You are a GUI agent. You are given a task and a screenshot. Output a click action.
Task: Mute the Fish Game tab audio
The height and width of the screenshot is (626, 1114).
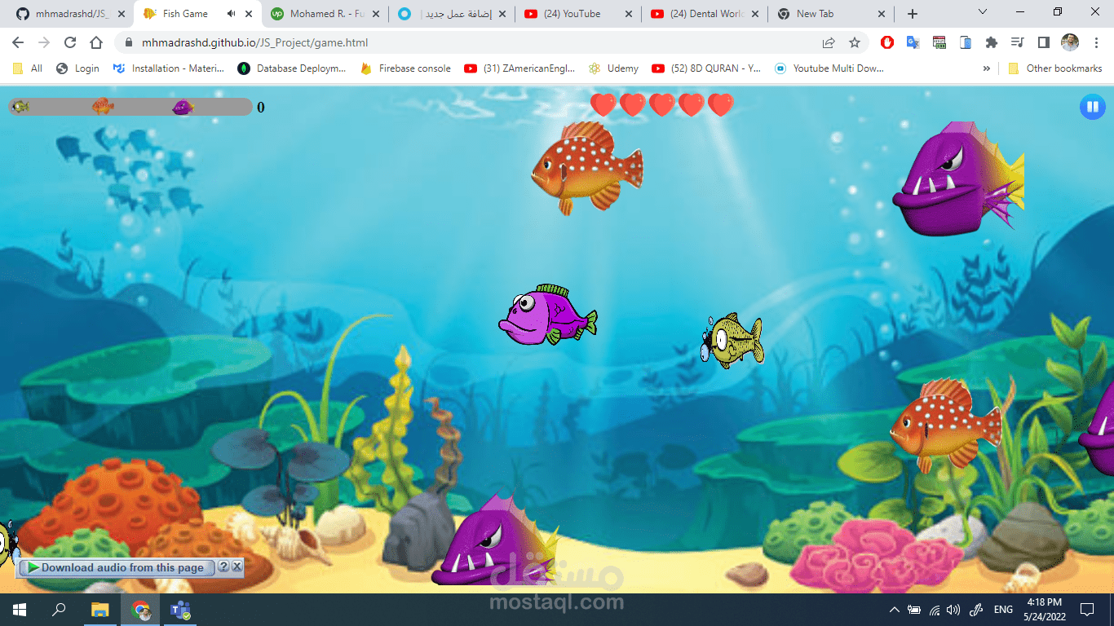pyautogui.click(x=232, y=14)
